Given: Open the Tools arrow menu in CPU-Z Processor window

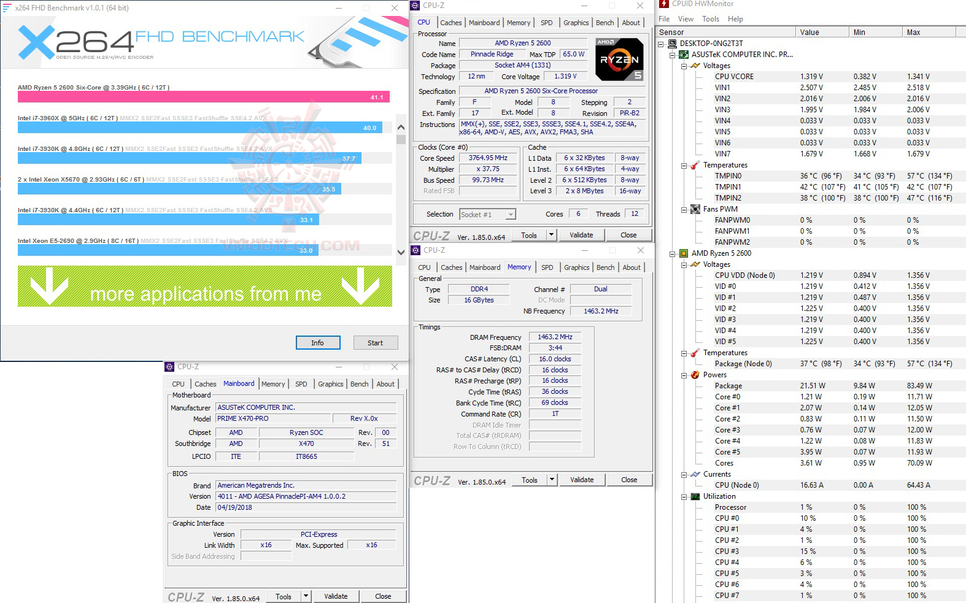Looking at the screenshot, I should (551, 235).
